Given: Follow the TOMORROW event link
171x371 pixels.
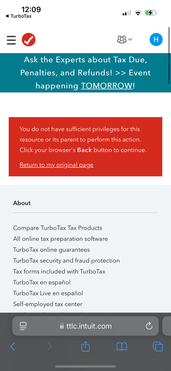Looking at the screenshot, I should pyautogui.click(x=107, y=86).
